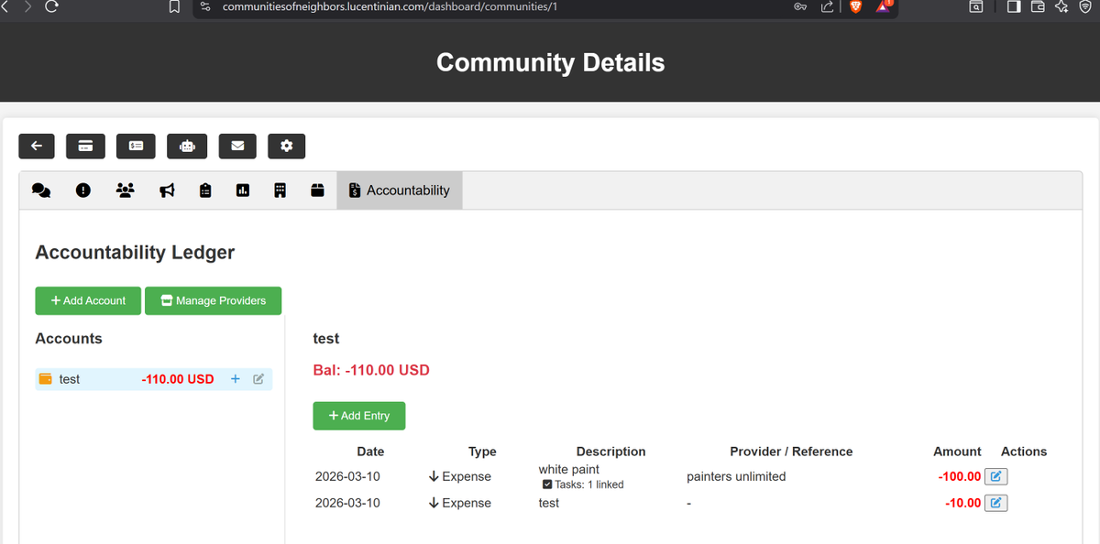Viewport: 1100px width, 544px height.
Task: Select the test account row
Action: coord(154,379)
